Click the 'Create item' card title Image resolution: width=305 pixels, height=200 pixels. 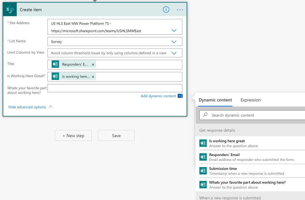pyautogui.click(x=31, y=10)
